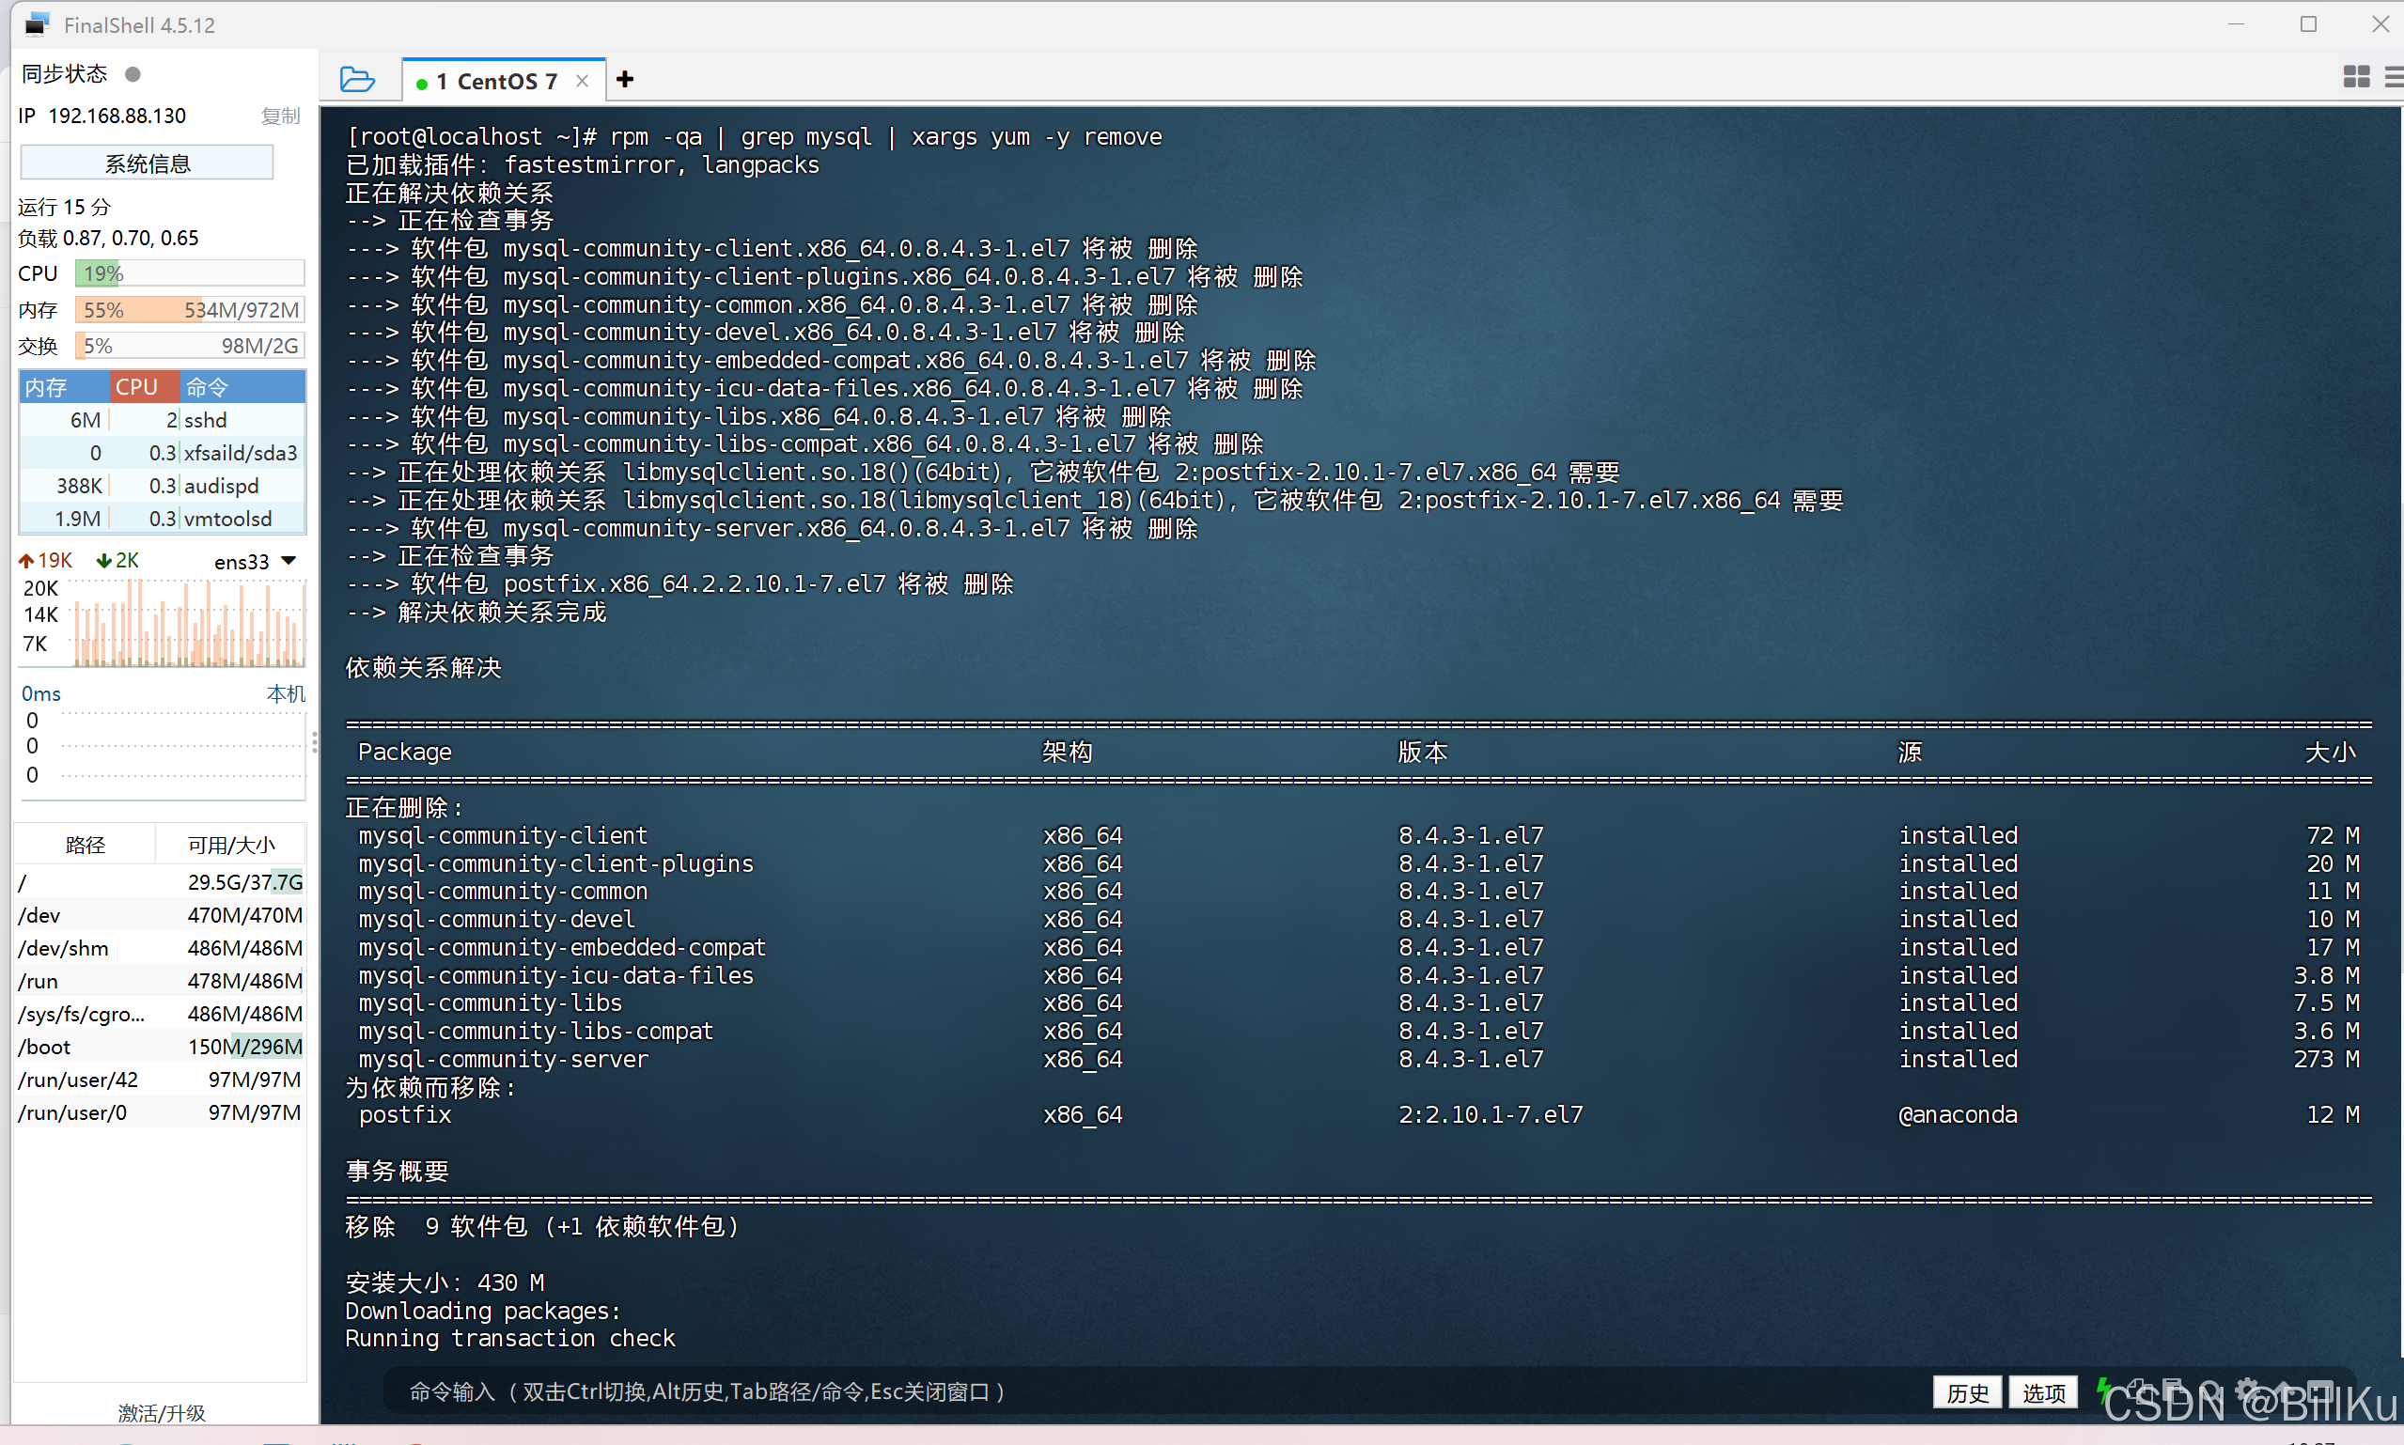Viewport: 2404px width, 1445px height.
Task: Select the / root disk row
Action: pyautogui.click(x=161, y=882)
